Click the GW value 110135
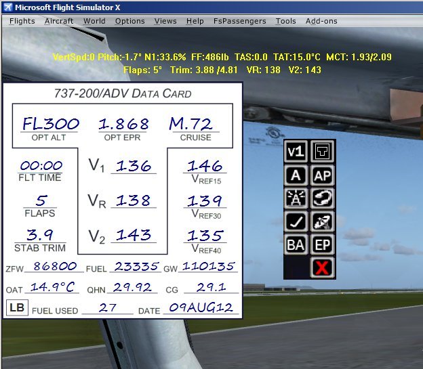Screen dimensions: 423x369 click(208, 266)
